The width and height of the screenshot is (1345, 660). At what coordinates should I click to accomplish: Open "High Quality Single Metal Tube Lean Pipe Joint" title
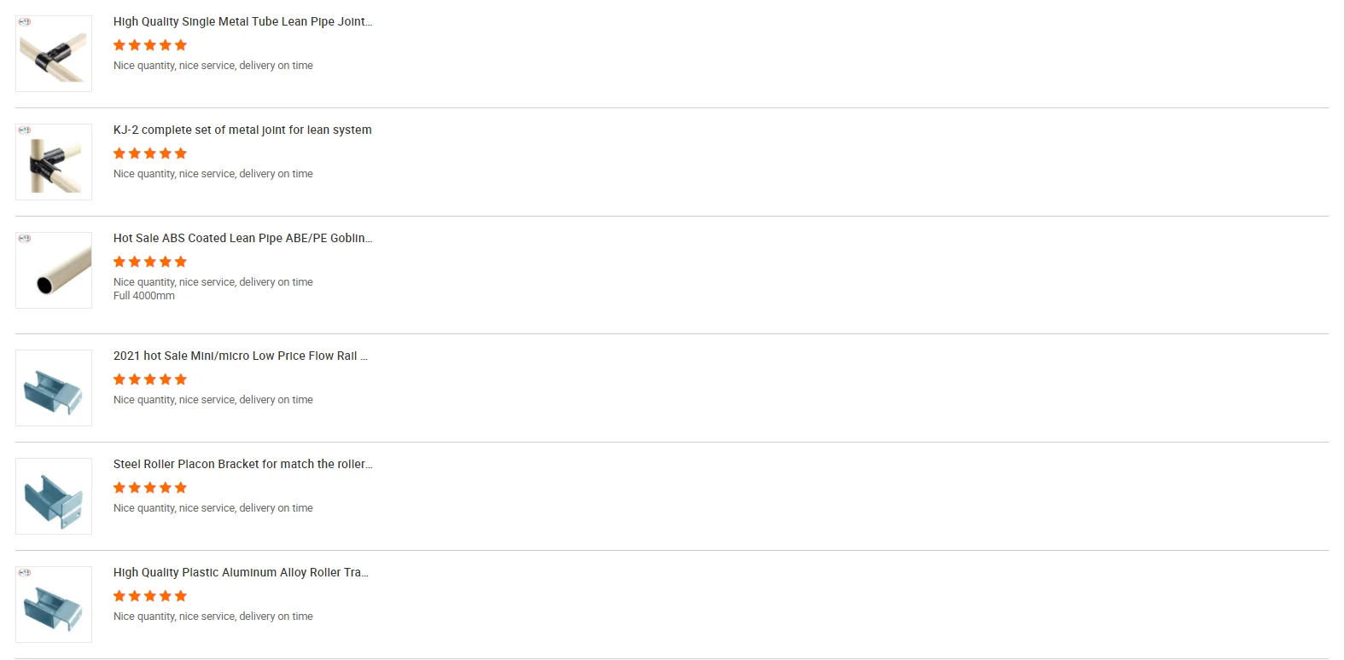point(242,21)
